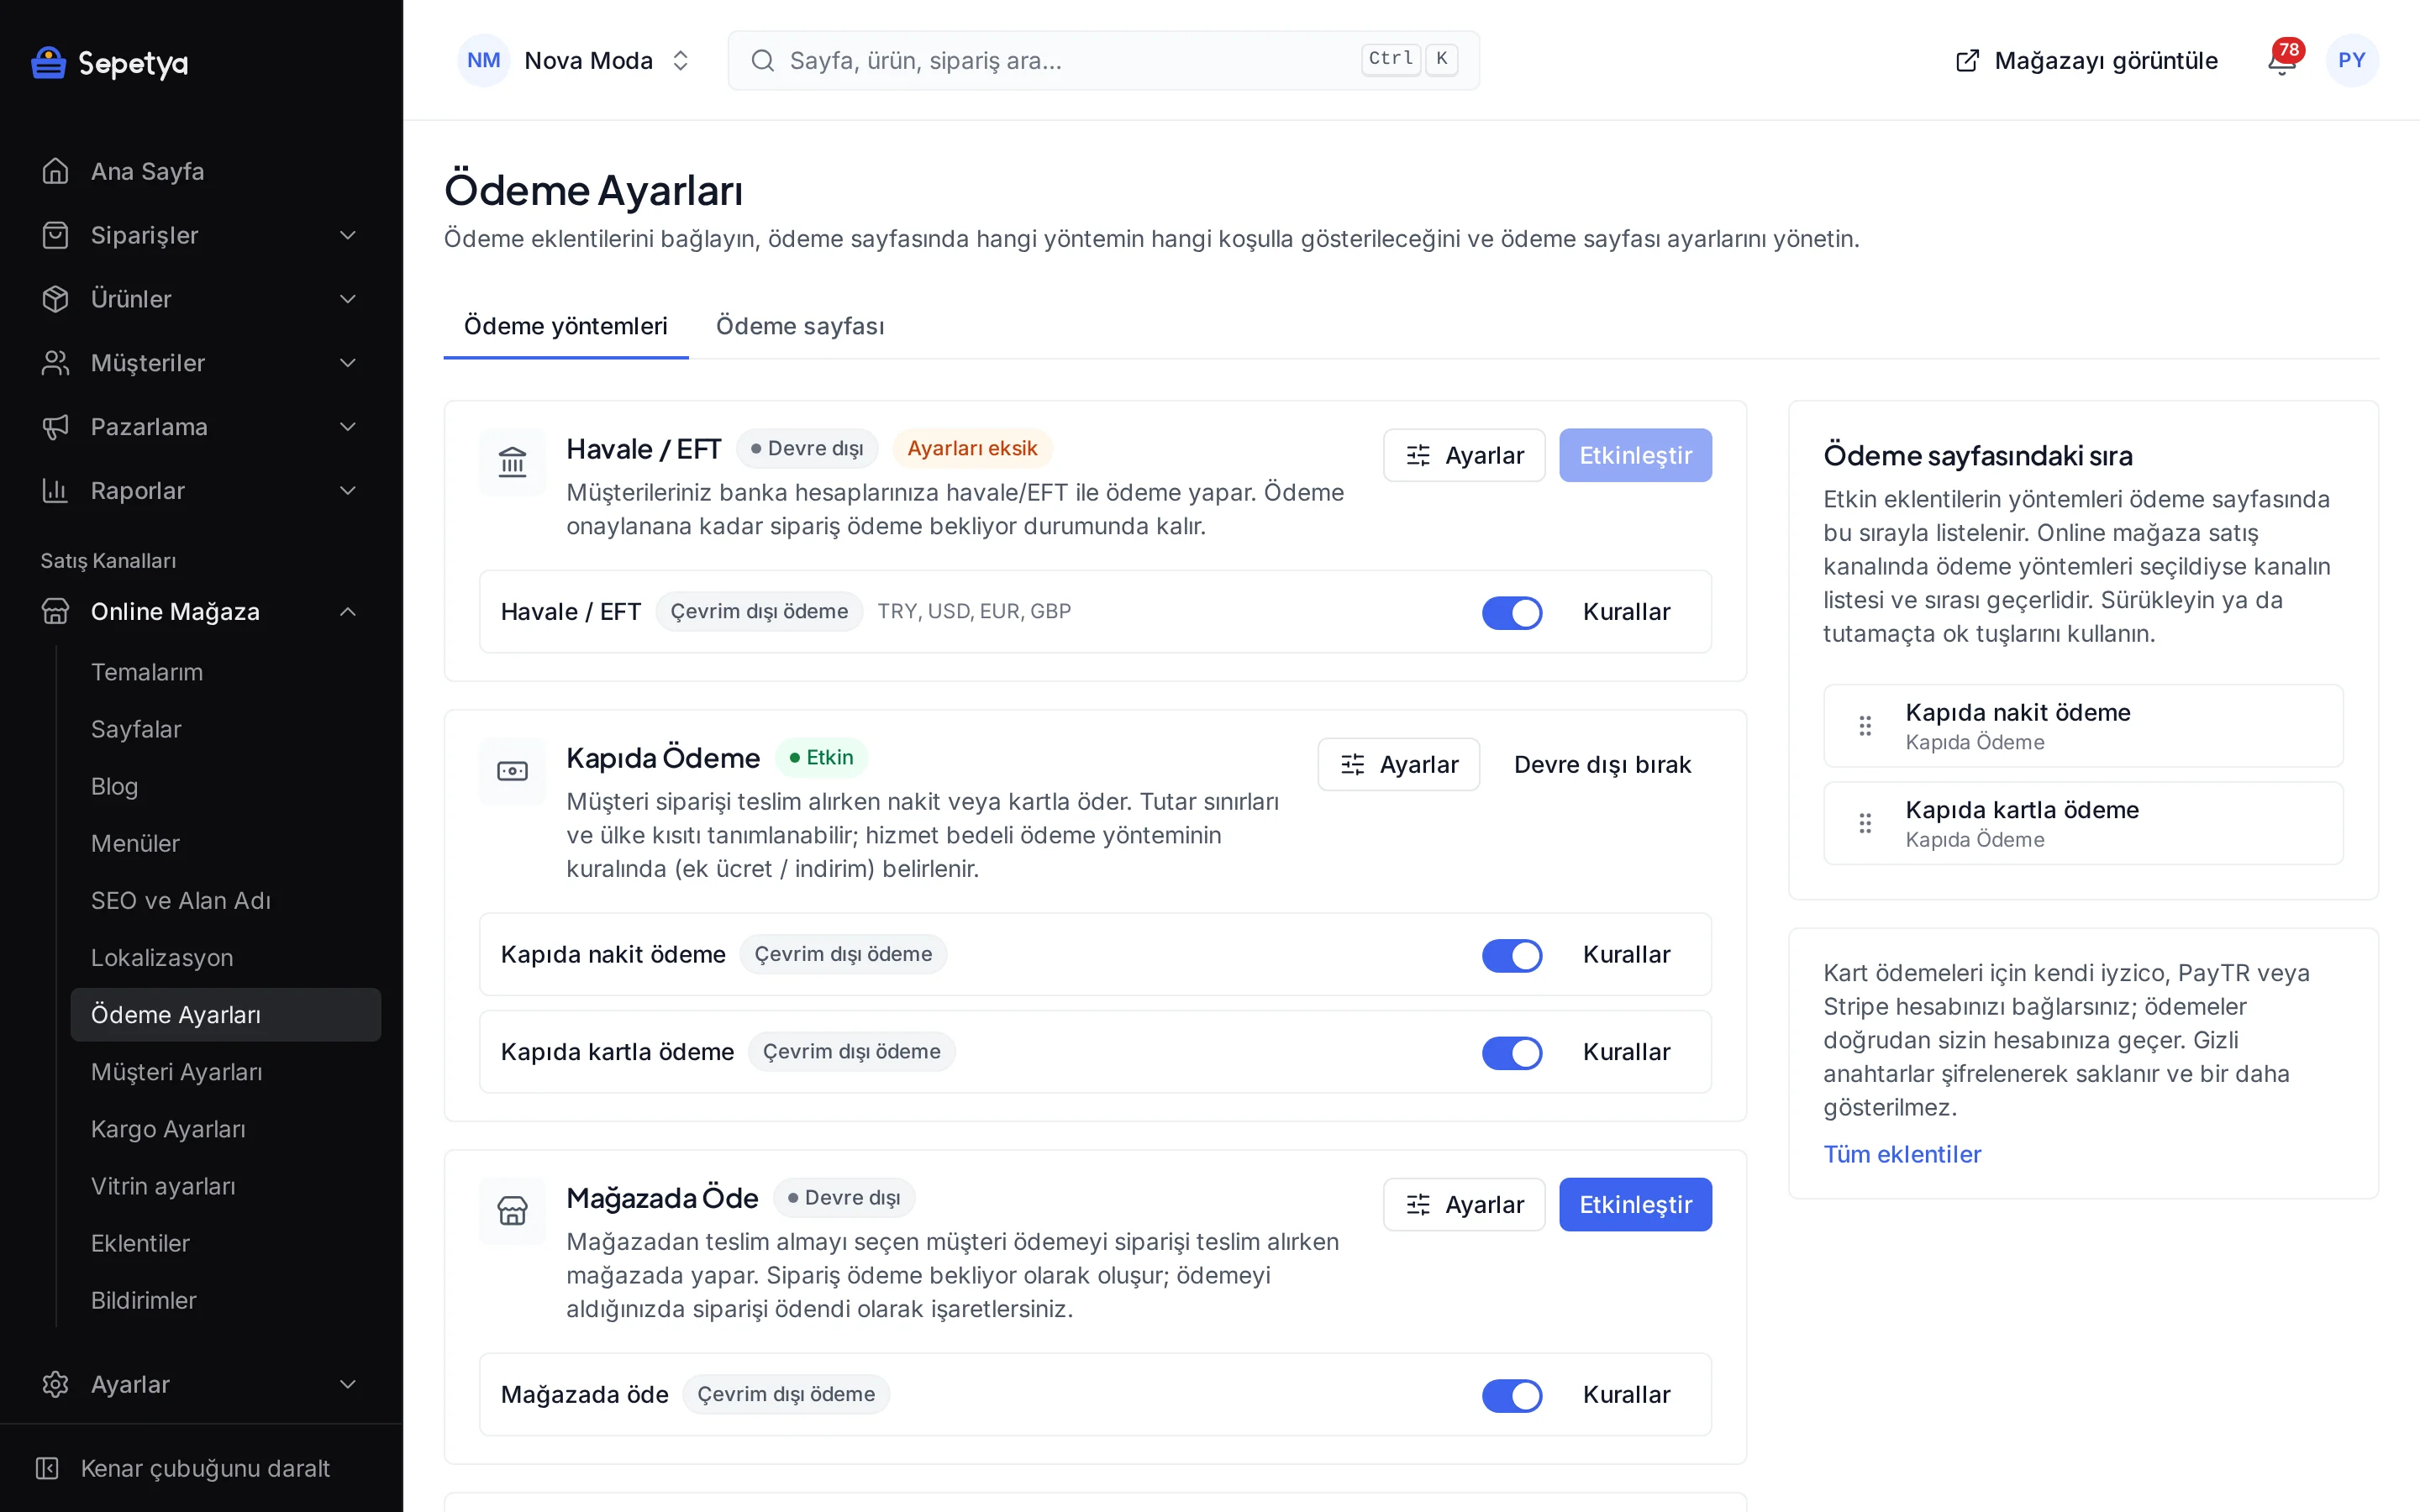Click Devre dışı bırak for Kapıda Ödeme
2420x1512 pixels.
(x=1602, y=764)
